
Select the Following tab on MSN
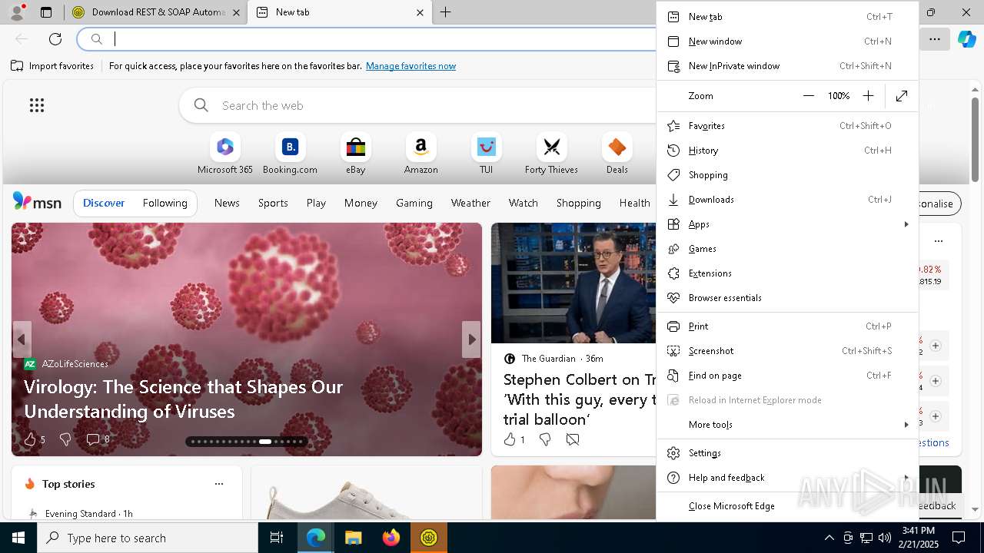165,203
